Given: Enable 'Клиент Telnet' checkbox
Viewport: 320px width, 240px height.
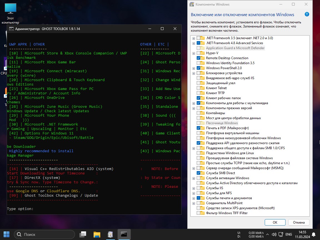Looking at the screenshot, I should (x=199, y=88).
